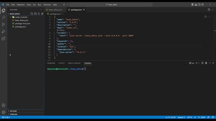Split the editor to the right
Viewport: 216px width, 121px height.
[209, 10]
